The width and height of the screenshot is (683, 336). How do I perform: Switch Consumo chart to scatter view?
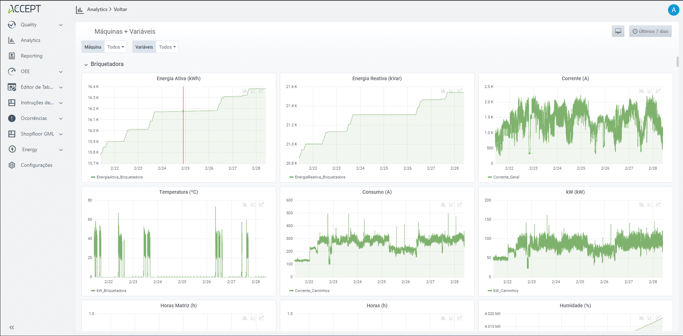pos(452,204)
